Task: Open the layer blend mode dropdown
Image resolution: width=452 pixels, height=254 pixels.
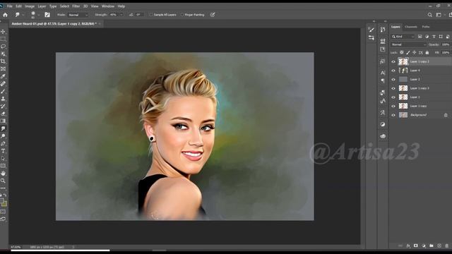Action: click(x=408, y=44)
